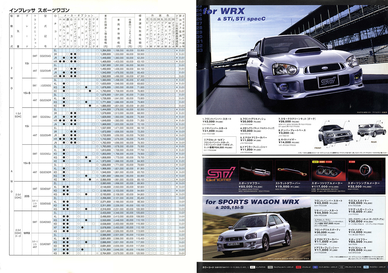Click the サイドストレーキ ¥29,000 entry

click(x=360, y=251)
